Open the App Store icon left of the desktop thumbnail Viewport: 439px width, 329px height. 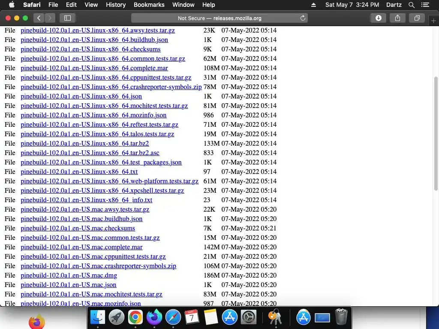[x=304, y=317]
